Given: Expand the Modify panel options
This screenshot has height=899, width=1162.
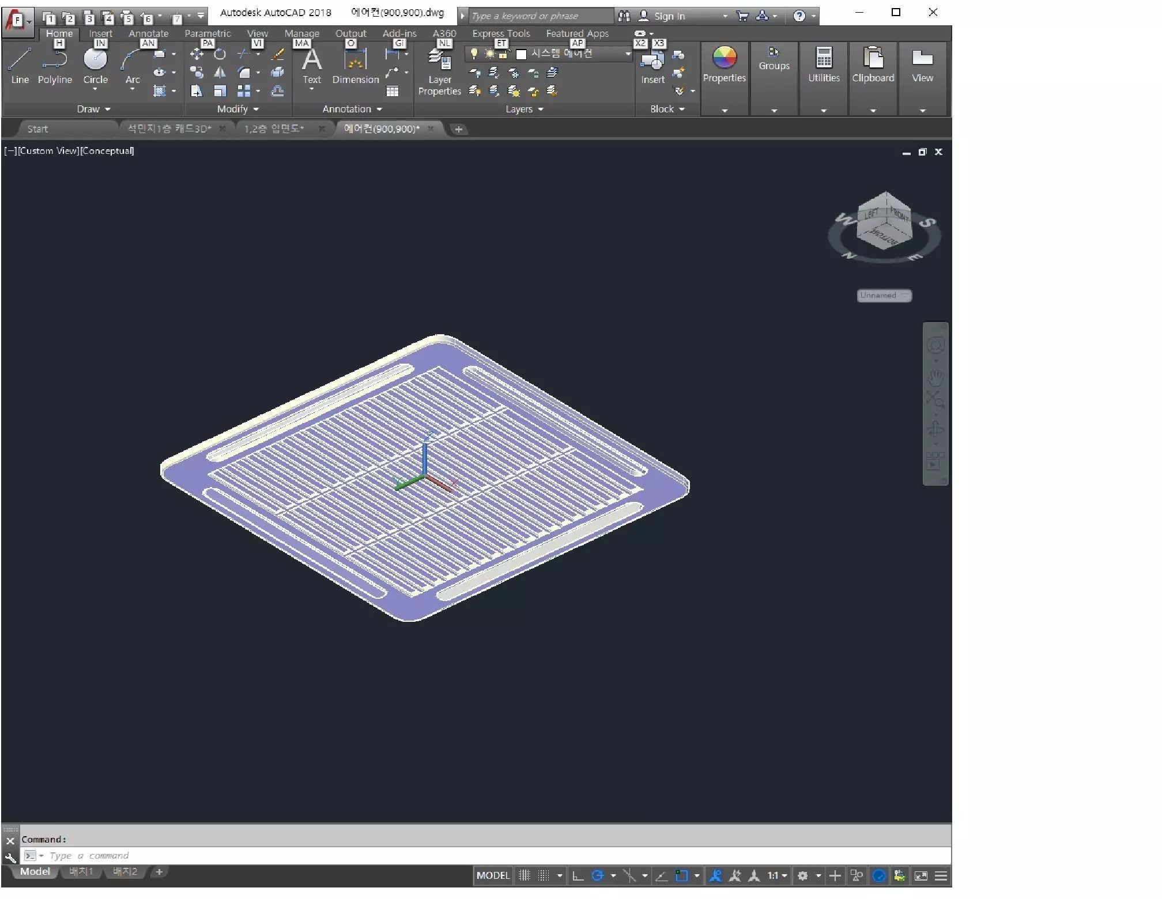Looking at the screenshot, I should [x=237, y=109].
